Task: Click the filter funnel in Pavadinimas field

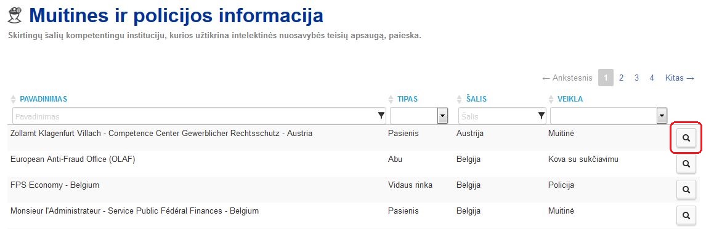Action: coord(381,116)
